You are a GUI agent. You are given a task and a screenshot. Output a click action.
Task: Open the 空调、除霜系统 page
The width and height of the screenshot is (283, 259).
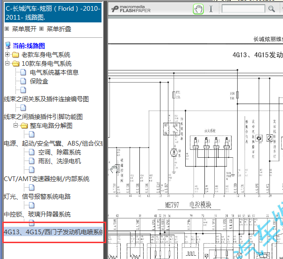[59, 152]
